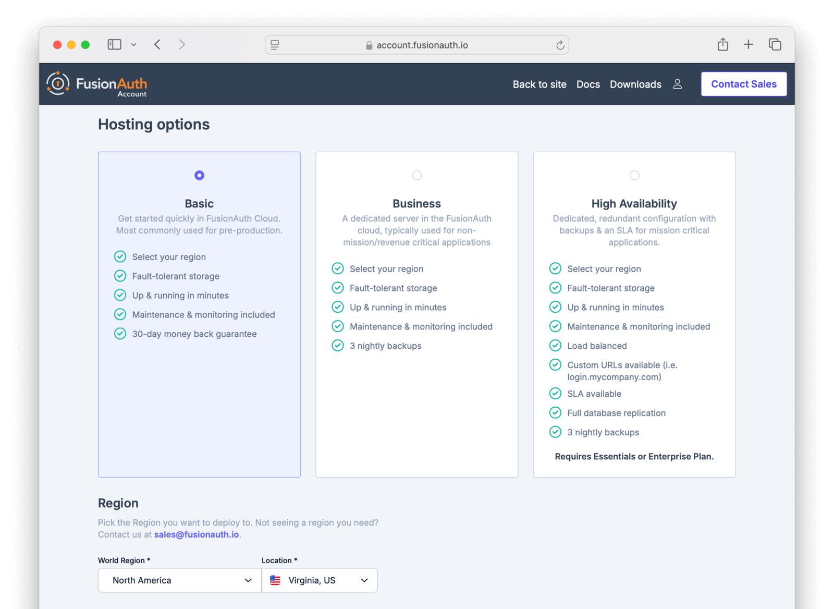Image resolution: width=834 pixels, height=609 pixels.
Task: Open a new tab with plus icon
Action: click(748, 45)
